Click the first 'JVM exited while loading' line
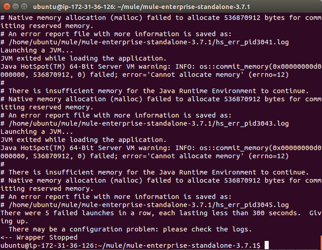 pyautogui.click(x=84, y=58)
